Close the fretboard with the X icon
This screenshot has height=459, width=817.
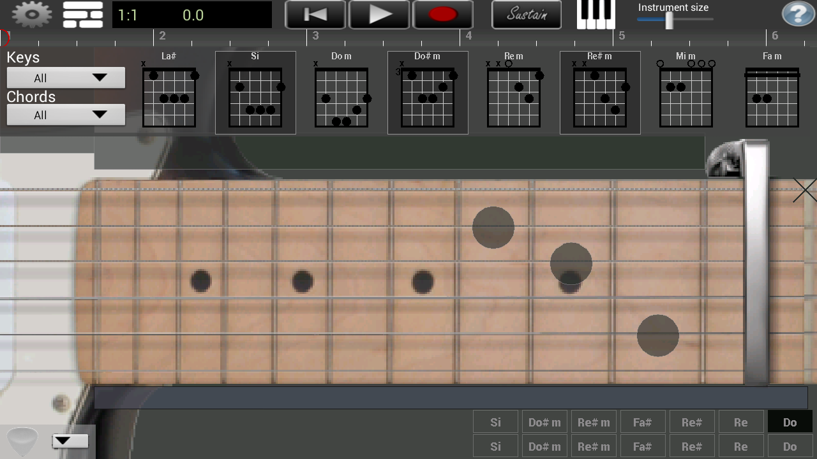tap(804, 191)
